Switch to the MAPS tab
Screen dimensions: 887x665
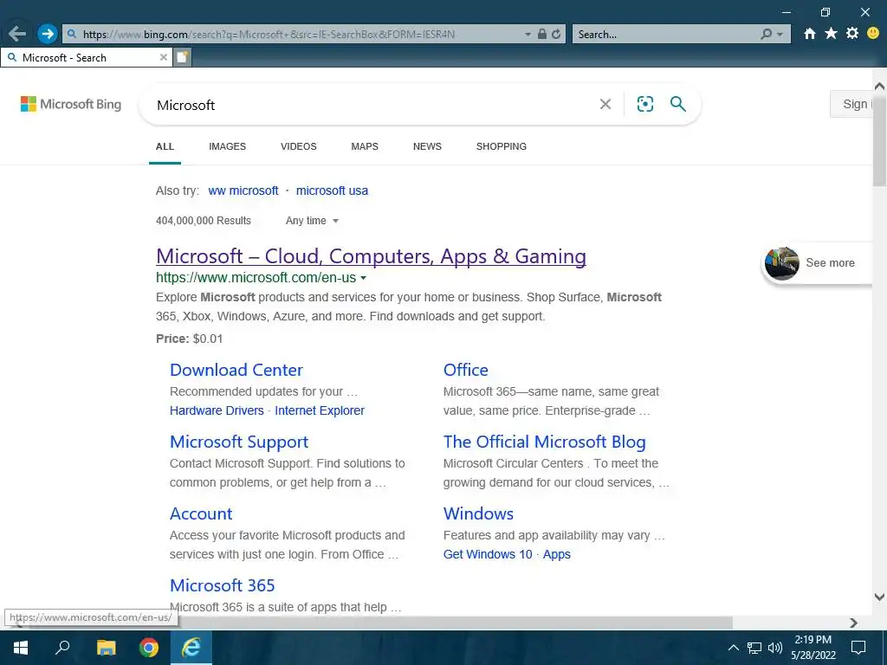click(365, 146)
